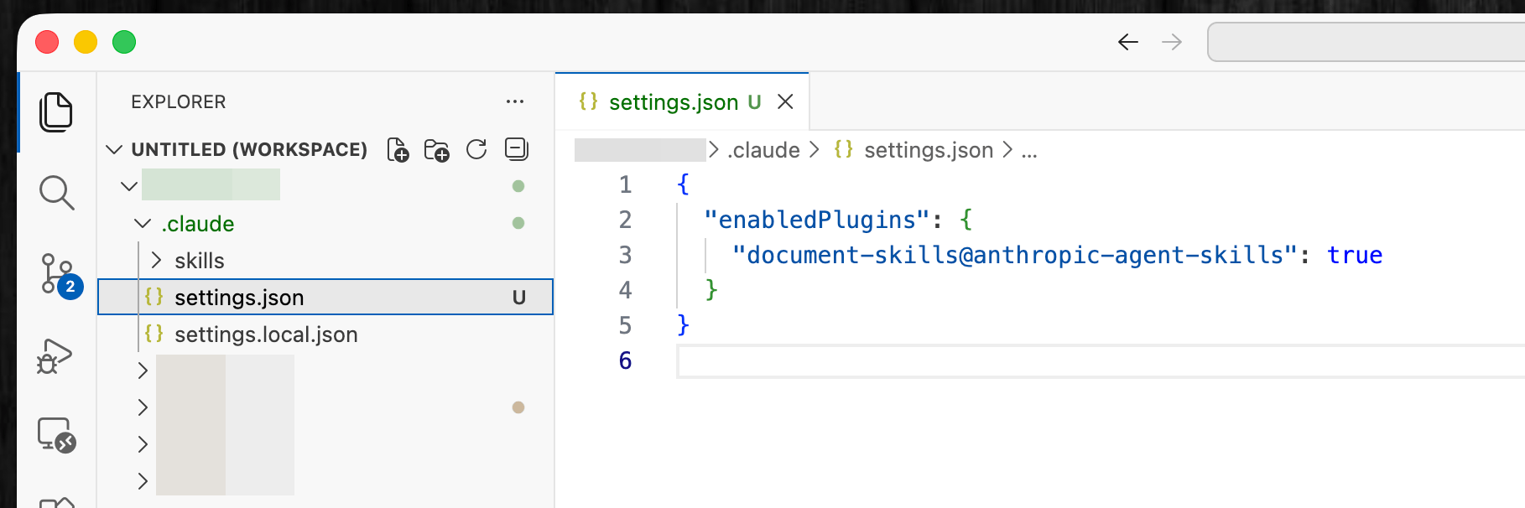
Task: Collapse the .claude folder
Action: pyautogui.click(x=198, y=224)
